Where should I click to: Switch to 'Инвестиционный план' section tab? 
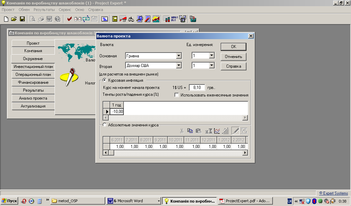[33, 67]
